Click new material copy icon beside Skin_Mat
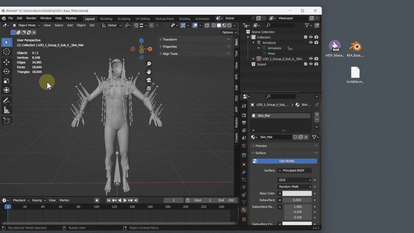The width and height of the screenshot is (414, 233). coord(300,137)
